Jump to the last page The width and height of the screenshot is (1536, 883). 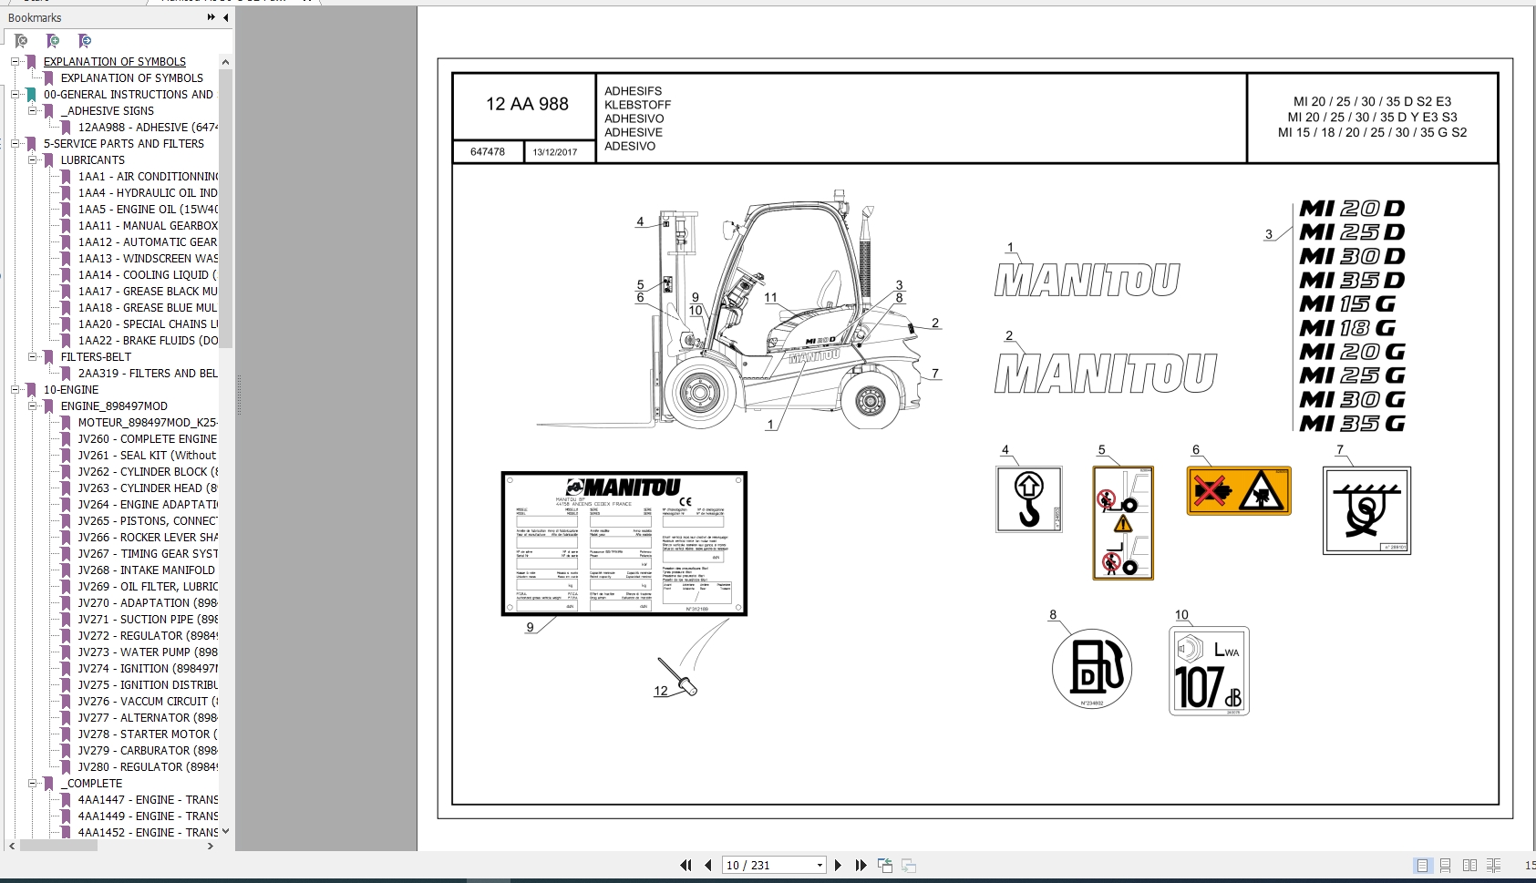(x=861, y=866)
